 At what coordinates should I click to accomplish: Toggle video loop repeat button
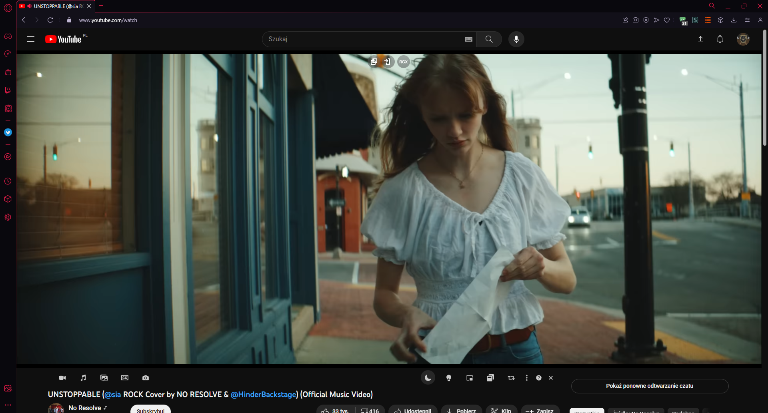tap(511, 378)
